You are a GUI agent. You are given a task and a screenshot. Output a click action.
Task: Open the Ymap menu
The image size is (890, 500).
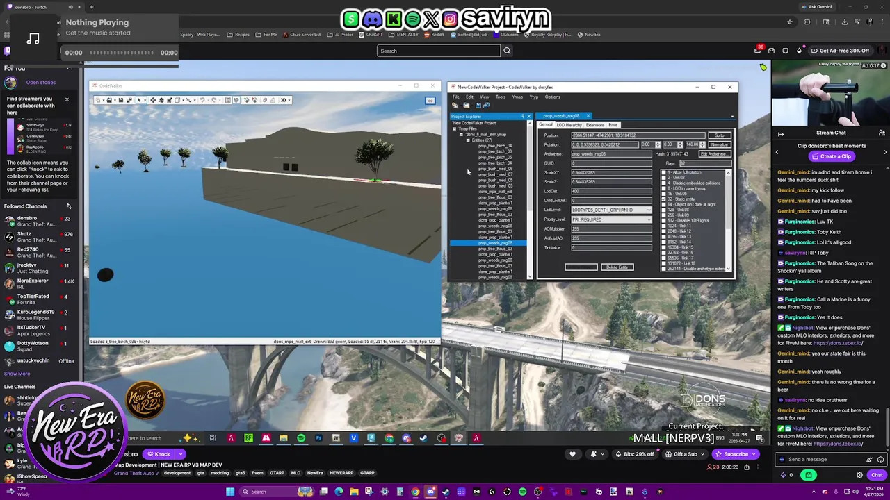[517, 97]
